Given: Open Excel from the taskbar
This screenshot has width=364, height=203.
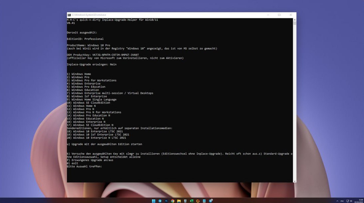Looking at the screenshot, I should [x=192, y=201].
